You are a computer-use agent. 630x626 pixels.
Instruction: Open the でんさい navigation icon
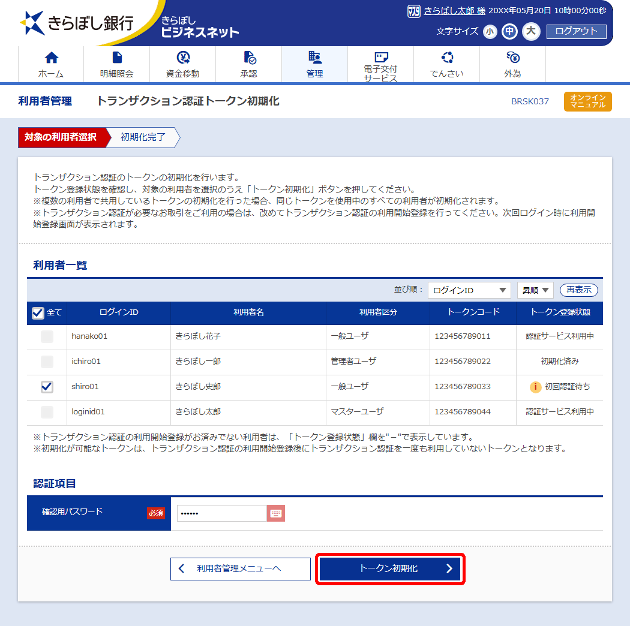[x=447, y=58]
